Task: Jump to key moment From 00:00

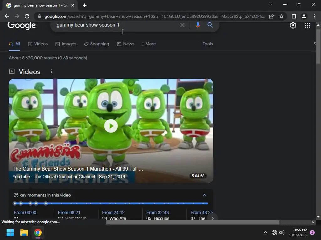Action: (x=25, y=212)
